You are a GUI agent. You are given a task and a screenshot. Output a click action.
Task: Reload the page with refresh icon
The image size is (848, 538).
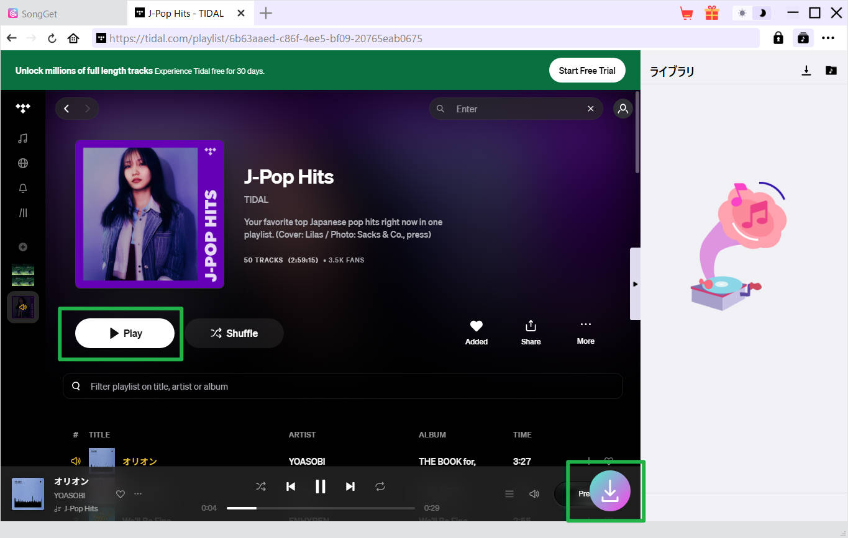[52, 38]
